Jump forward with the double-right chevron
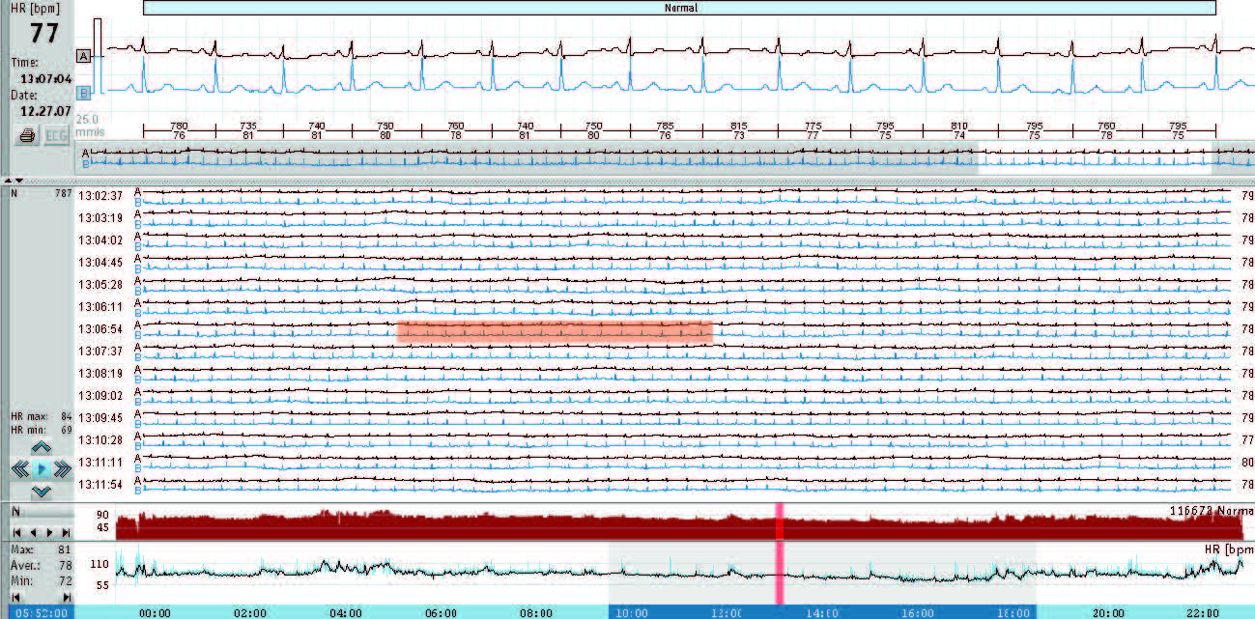This screenshot has height=619, width=1255. click(x=63, y=469)
